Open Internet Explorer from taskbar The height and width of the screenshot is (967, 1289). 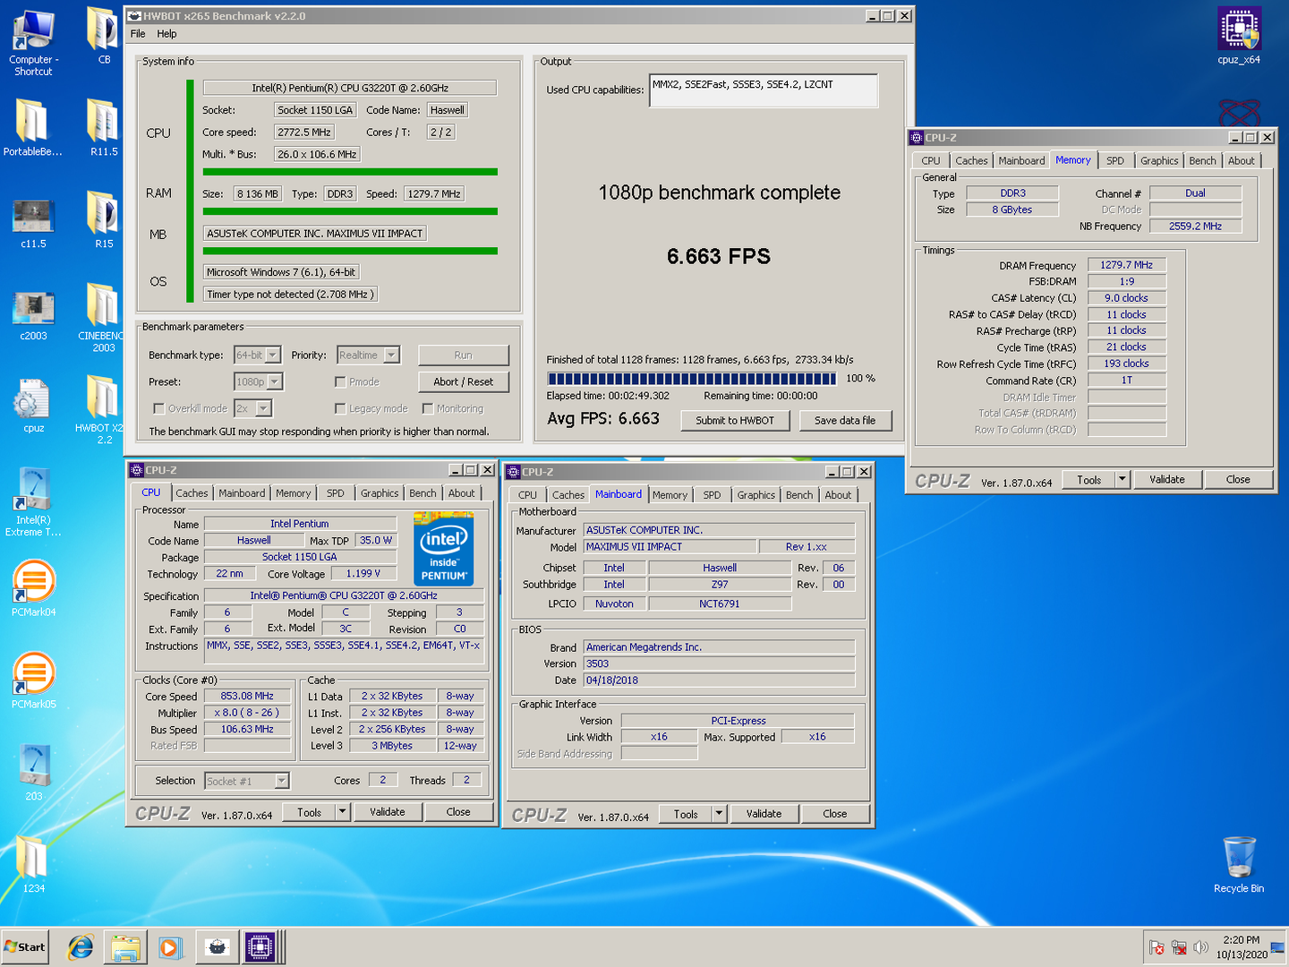[81, 947]
